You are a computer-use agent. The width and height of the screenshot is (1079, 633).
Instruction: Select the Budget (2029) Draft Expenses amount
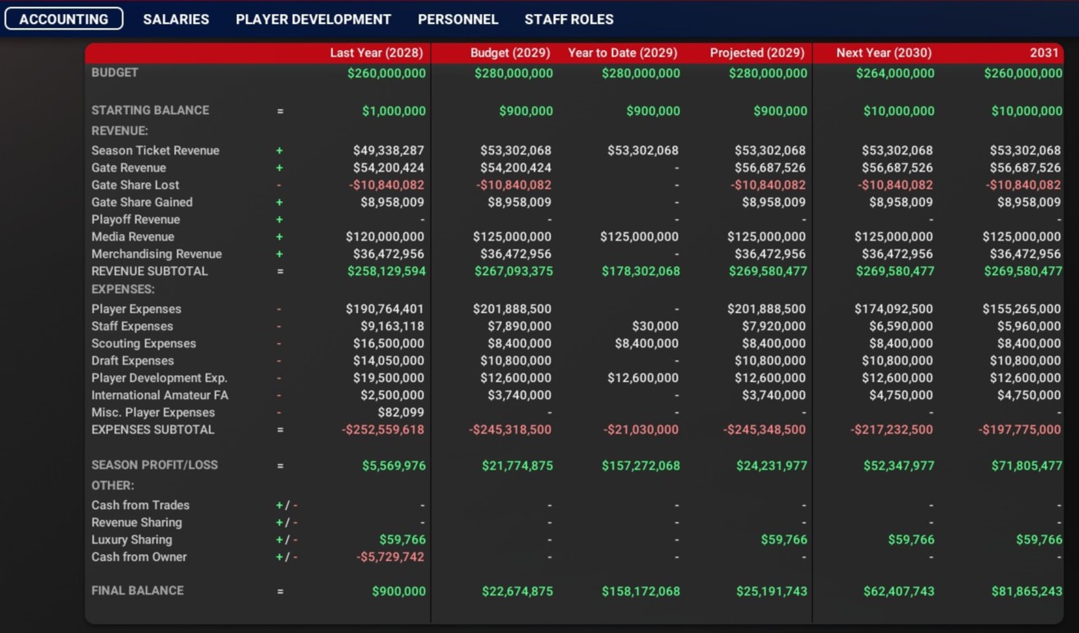tap(516, 360)
